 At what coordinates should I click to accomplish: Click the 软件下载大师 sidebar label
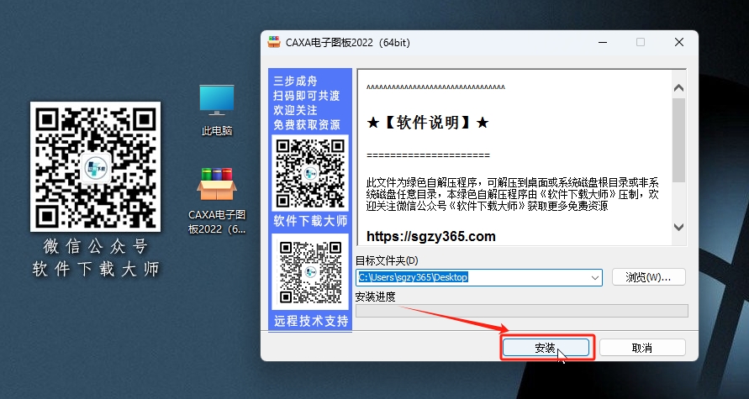coord(310,221)
